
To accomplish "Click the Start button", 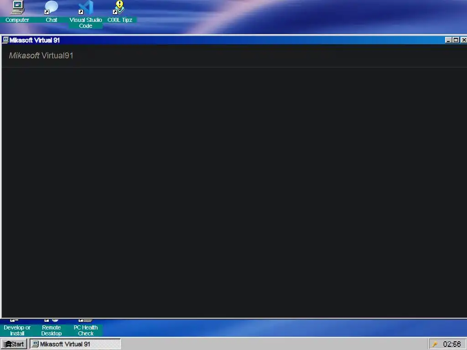I will [14, 344].
